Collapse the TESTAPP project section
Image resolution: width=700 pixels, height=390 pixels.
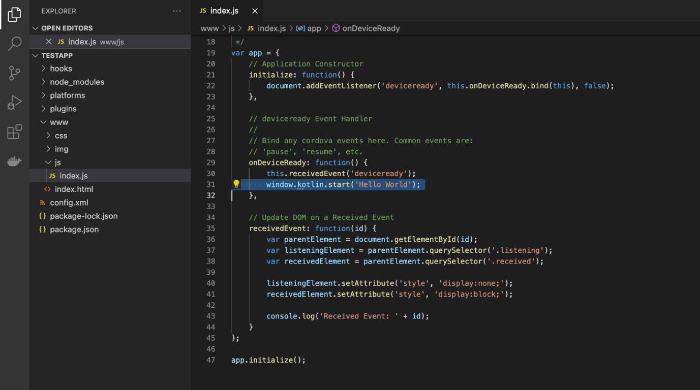35,55
